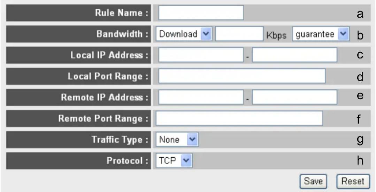Open the guarantee bandwidth type dropdown
Viewport: 376px width, 192px height.
coord(321,34)
